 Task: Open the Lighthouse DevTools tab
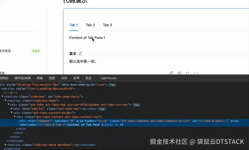(108, 78)
